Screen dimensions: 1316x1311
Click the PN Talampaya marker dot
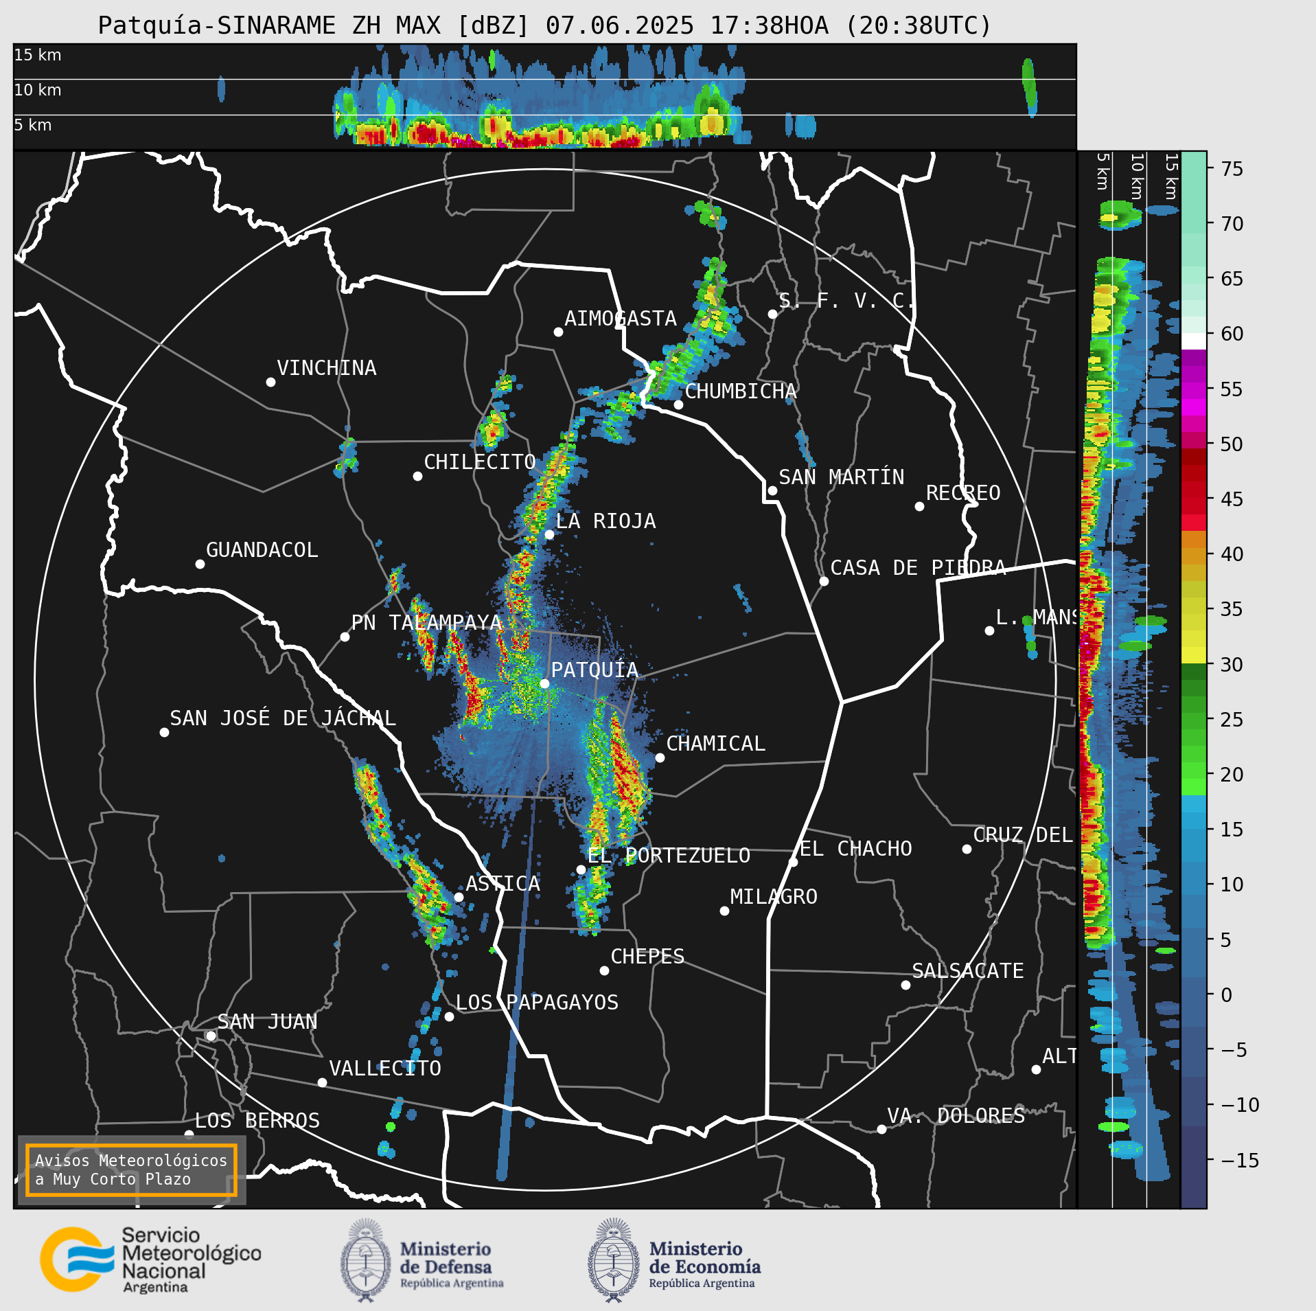tap(345, 637)
